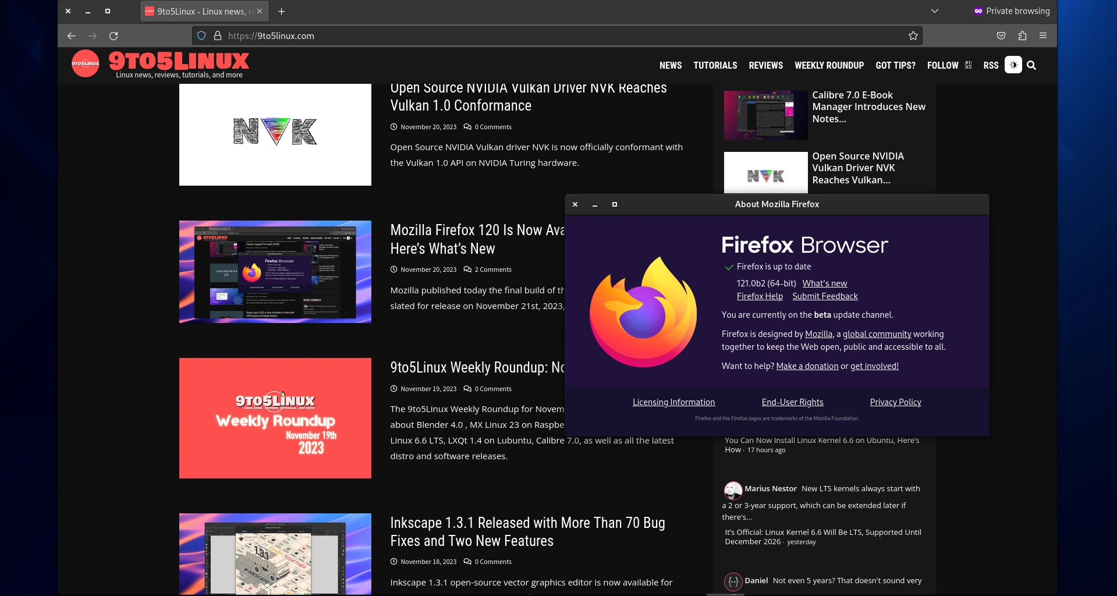
Task: Open the site search magnifier
Action: (1031, 65)
